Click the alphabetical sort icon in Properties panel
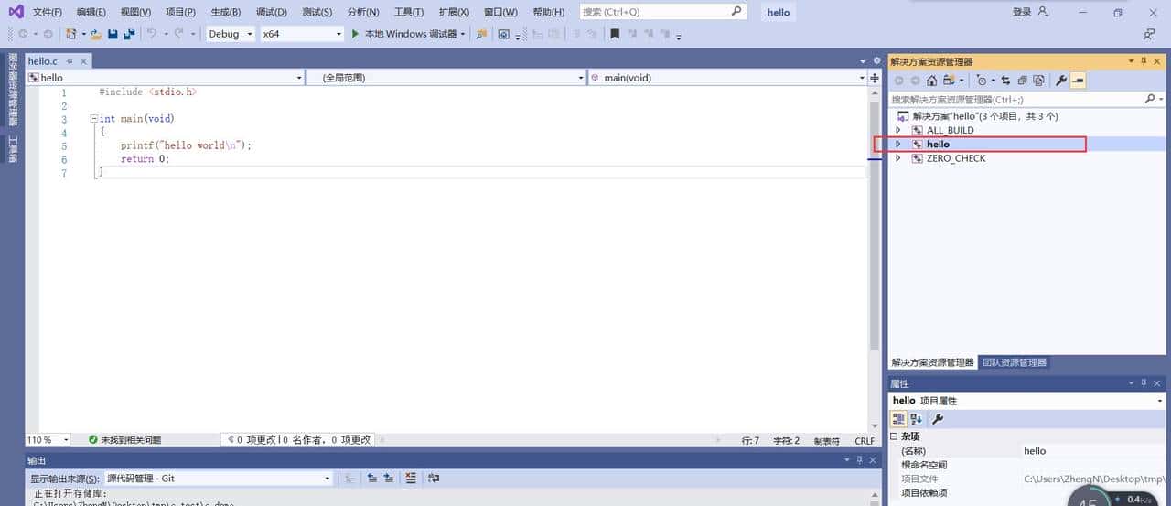This screenshot has width=1171, height=506. 917,419
